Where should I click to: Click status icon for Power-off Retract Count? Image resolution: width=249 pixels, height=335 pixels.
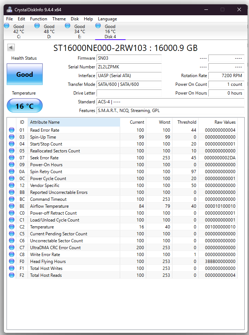coord(12,213)
